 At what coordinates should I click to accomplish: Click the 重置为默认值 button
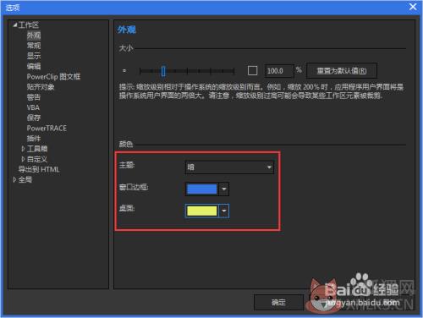pos(342,71)
